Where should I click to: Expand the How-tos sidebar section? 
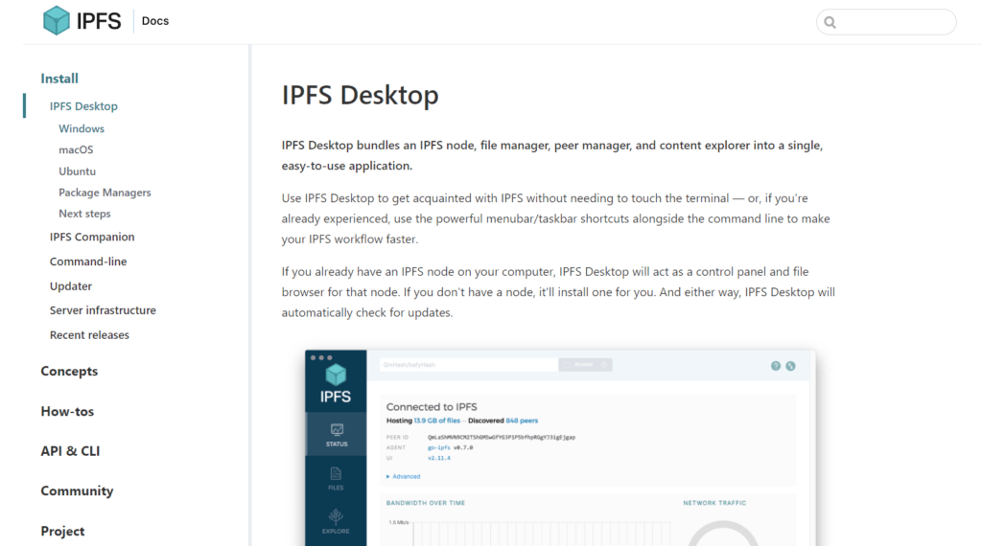point(67,411)
